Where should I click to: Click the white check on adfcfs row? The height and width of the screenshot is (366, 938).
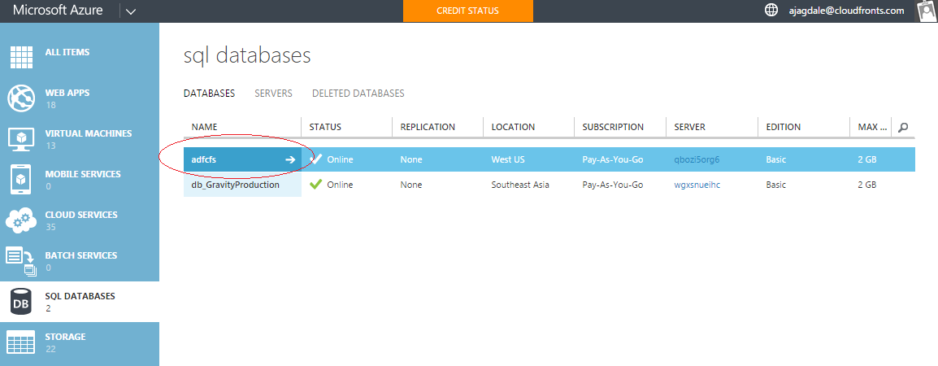tap(316, 159)
